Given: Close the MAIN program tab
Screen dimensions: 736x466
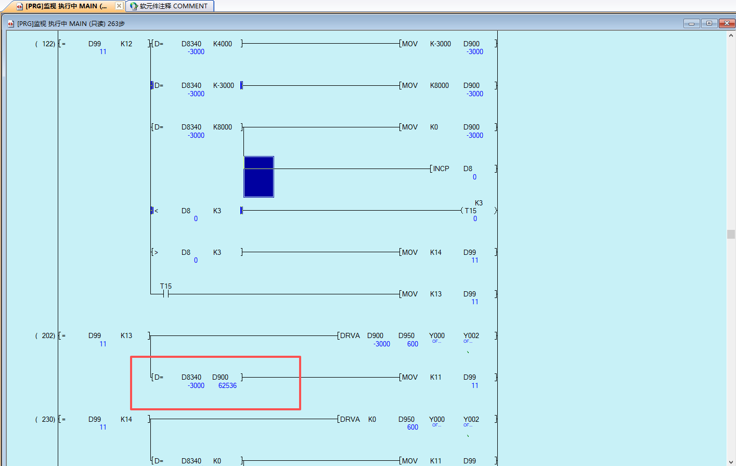Looking at the screenshot, I should [x=119, y=6].
